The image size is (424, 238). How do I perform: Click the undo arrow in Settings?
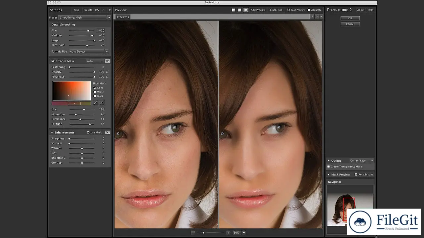click(97, 10)
